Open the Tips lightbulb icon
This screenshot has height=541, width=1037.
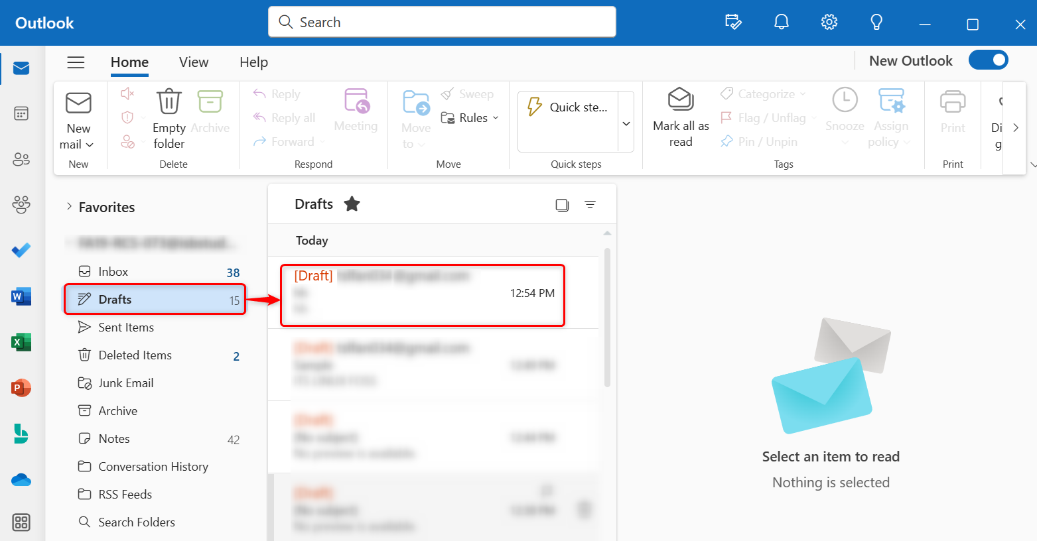tap(876, 23)
